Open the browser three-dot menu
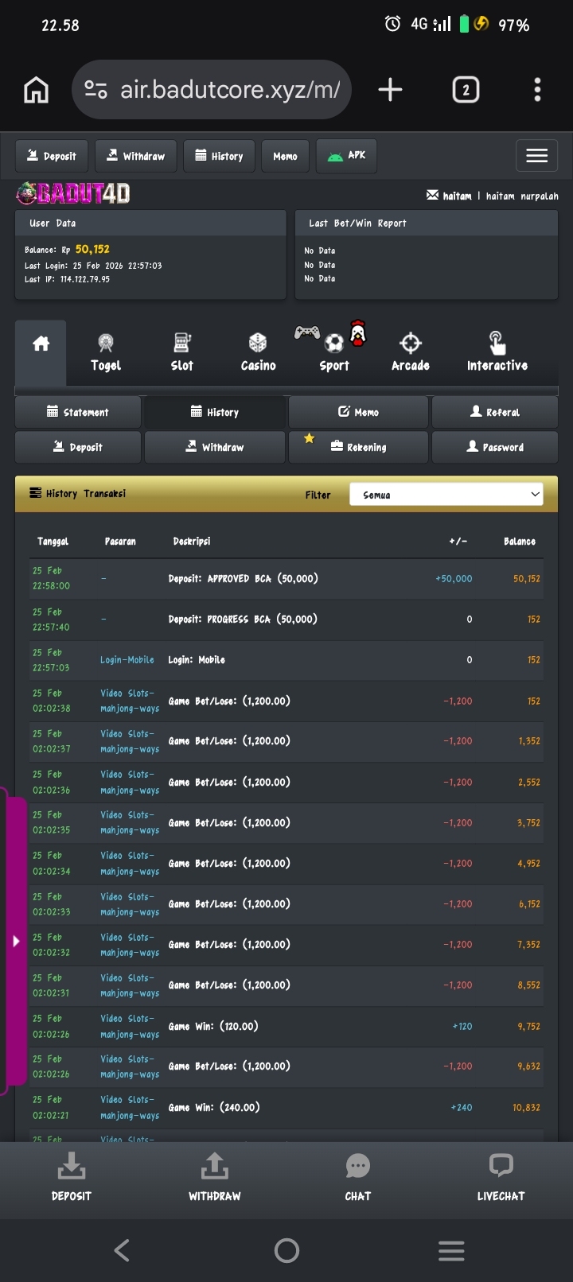This screenshot has width=573, height=1282. [537, 90]
